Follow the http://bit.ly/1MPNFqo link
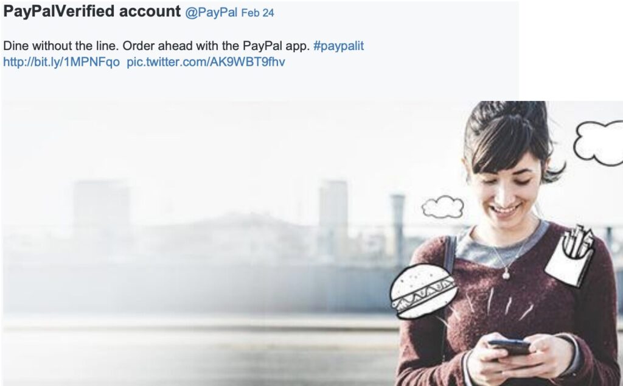Image resolution: width=623 pixels, height=386 pixels. tap(61, 62)
